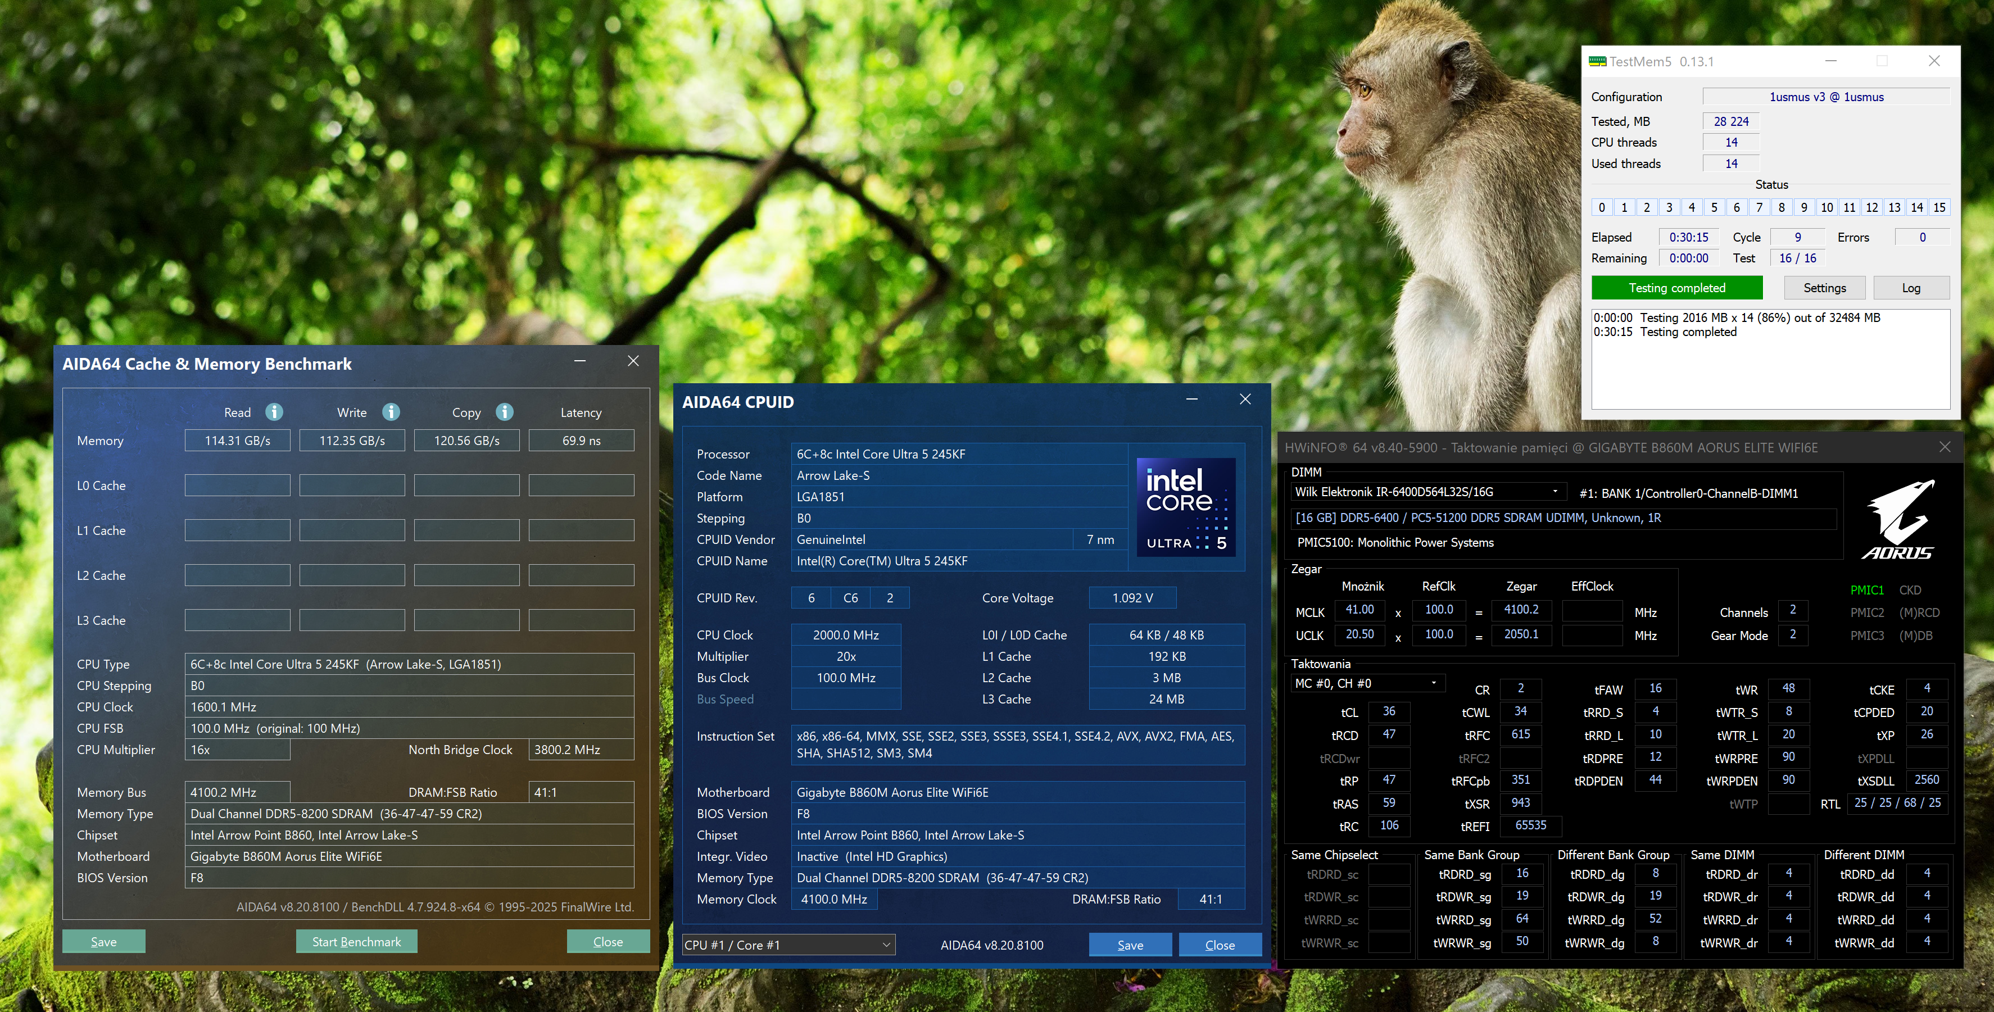Click the Read info icon
The image size is (1994, 1012).
pos(274,412)
